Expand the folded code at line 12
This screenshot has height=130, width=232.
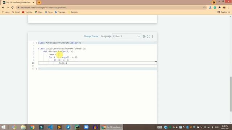(37, 69)
